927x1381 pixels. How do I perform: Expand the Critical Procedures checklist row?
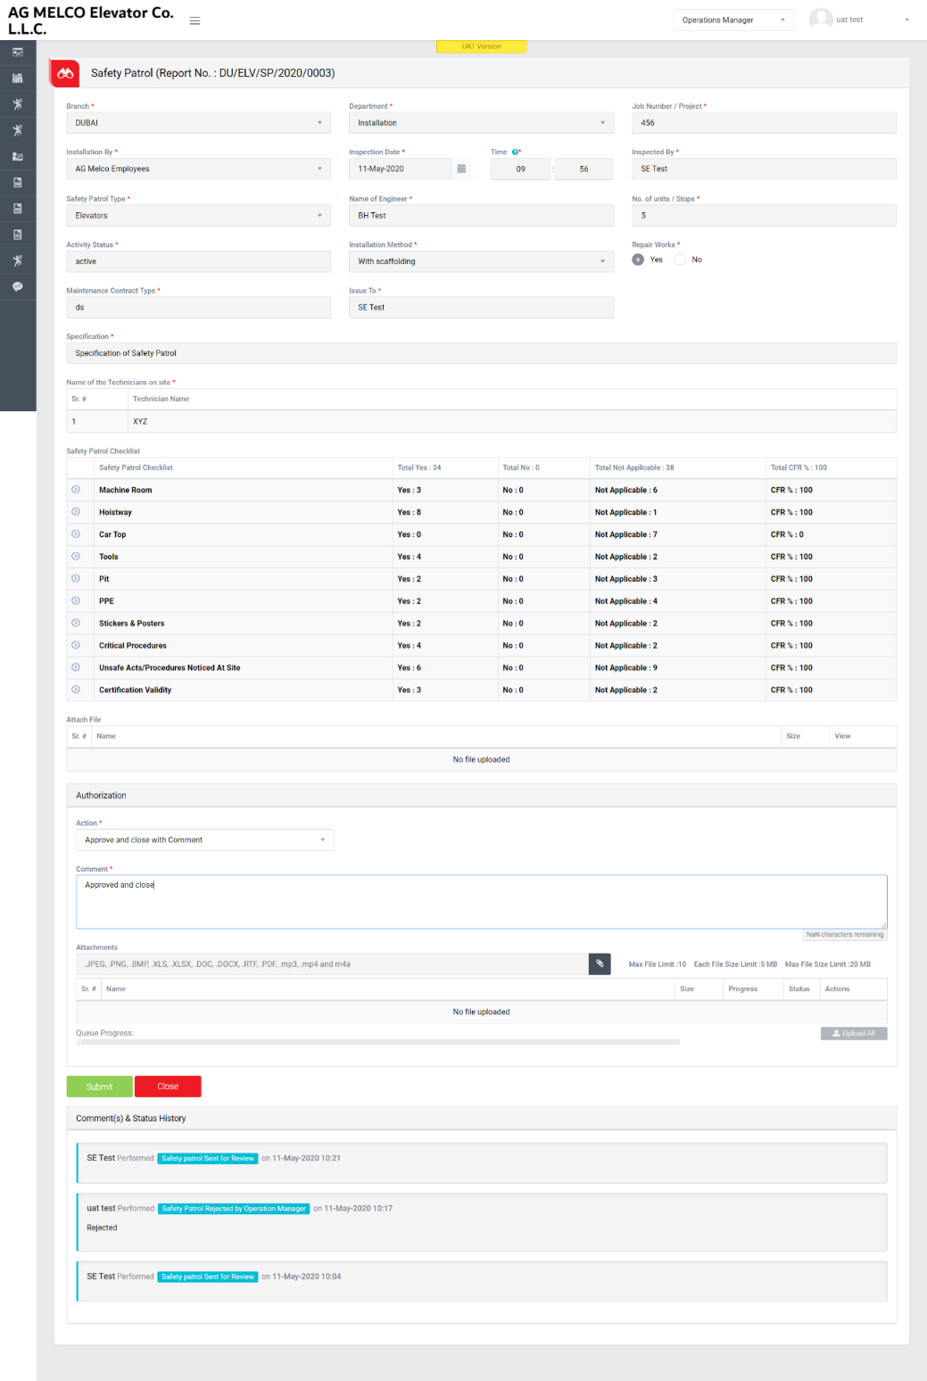(x=76, y=645)
